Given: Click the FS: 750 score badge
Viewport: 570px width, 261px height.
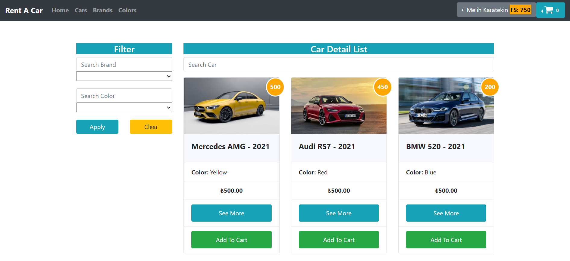Looking at the screenshot, I should click(x=520, y=10).
